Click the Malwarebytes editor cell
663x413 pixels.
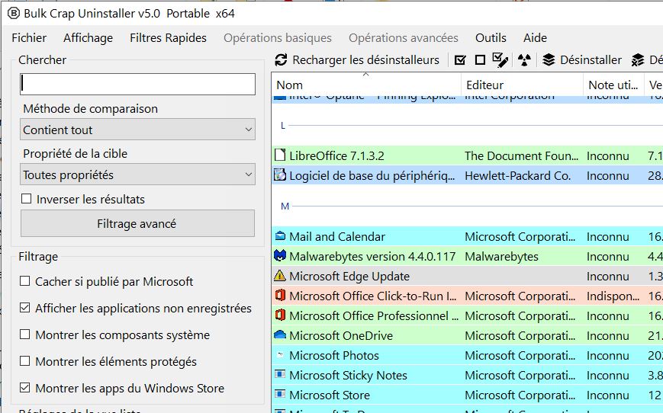click(x=501, y=256)
